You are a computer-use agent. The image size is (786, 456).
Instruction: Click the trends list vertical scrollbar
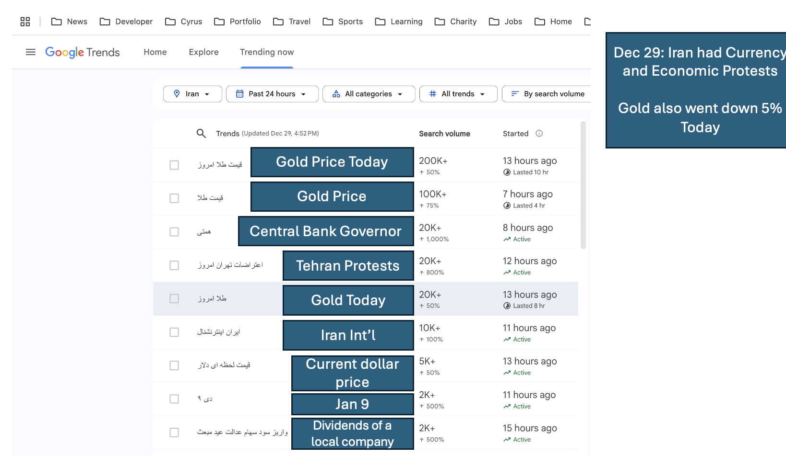[583, 185]
